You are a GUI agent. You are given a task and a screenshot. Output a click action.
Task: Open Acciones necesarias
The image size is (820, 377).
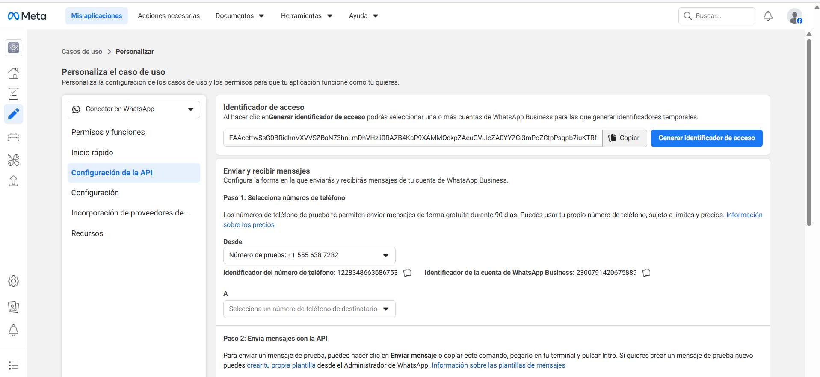[169, 16]
